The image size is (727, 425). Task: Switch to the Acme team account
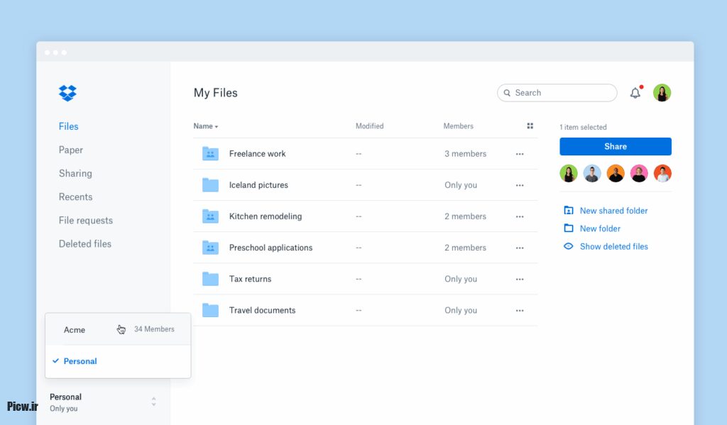pyautogui.click(x=75, y=330)
